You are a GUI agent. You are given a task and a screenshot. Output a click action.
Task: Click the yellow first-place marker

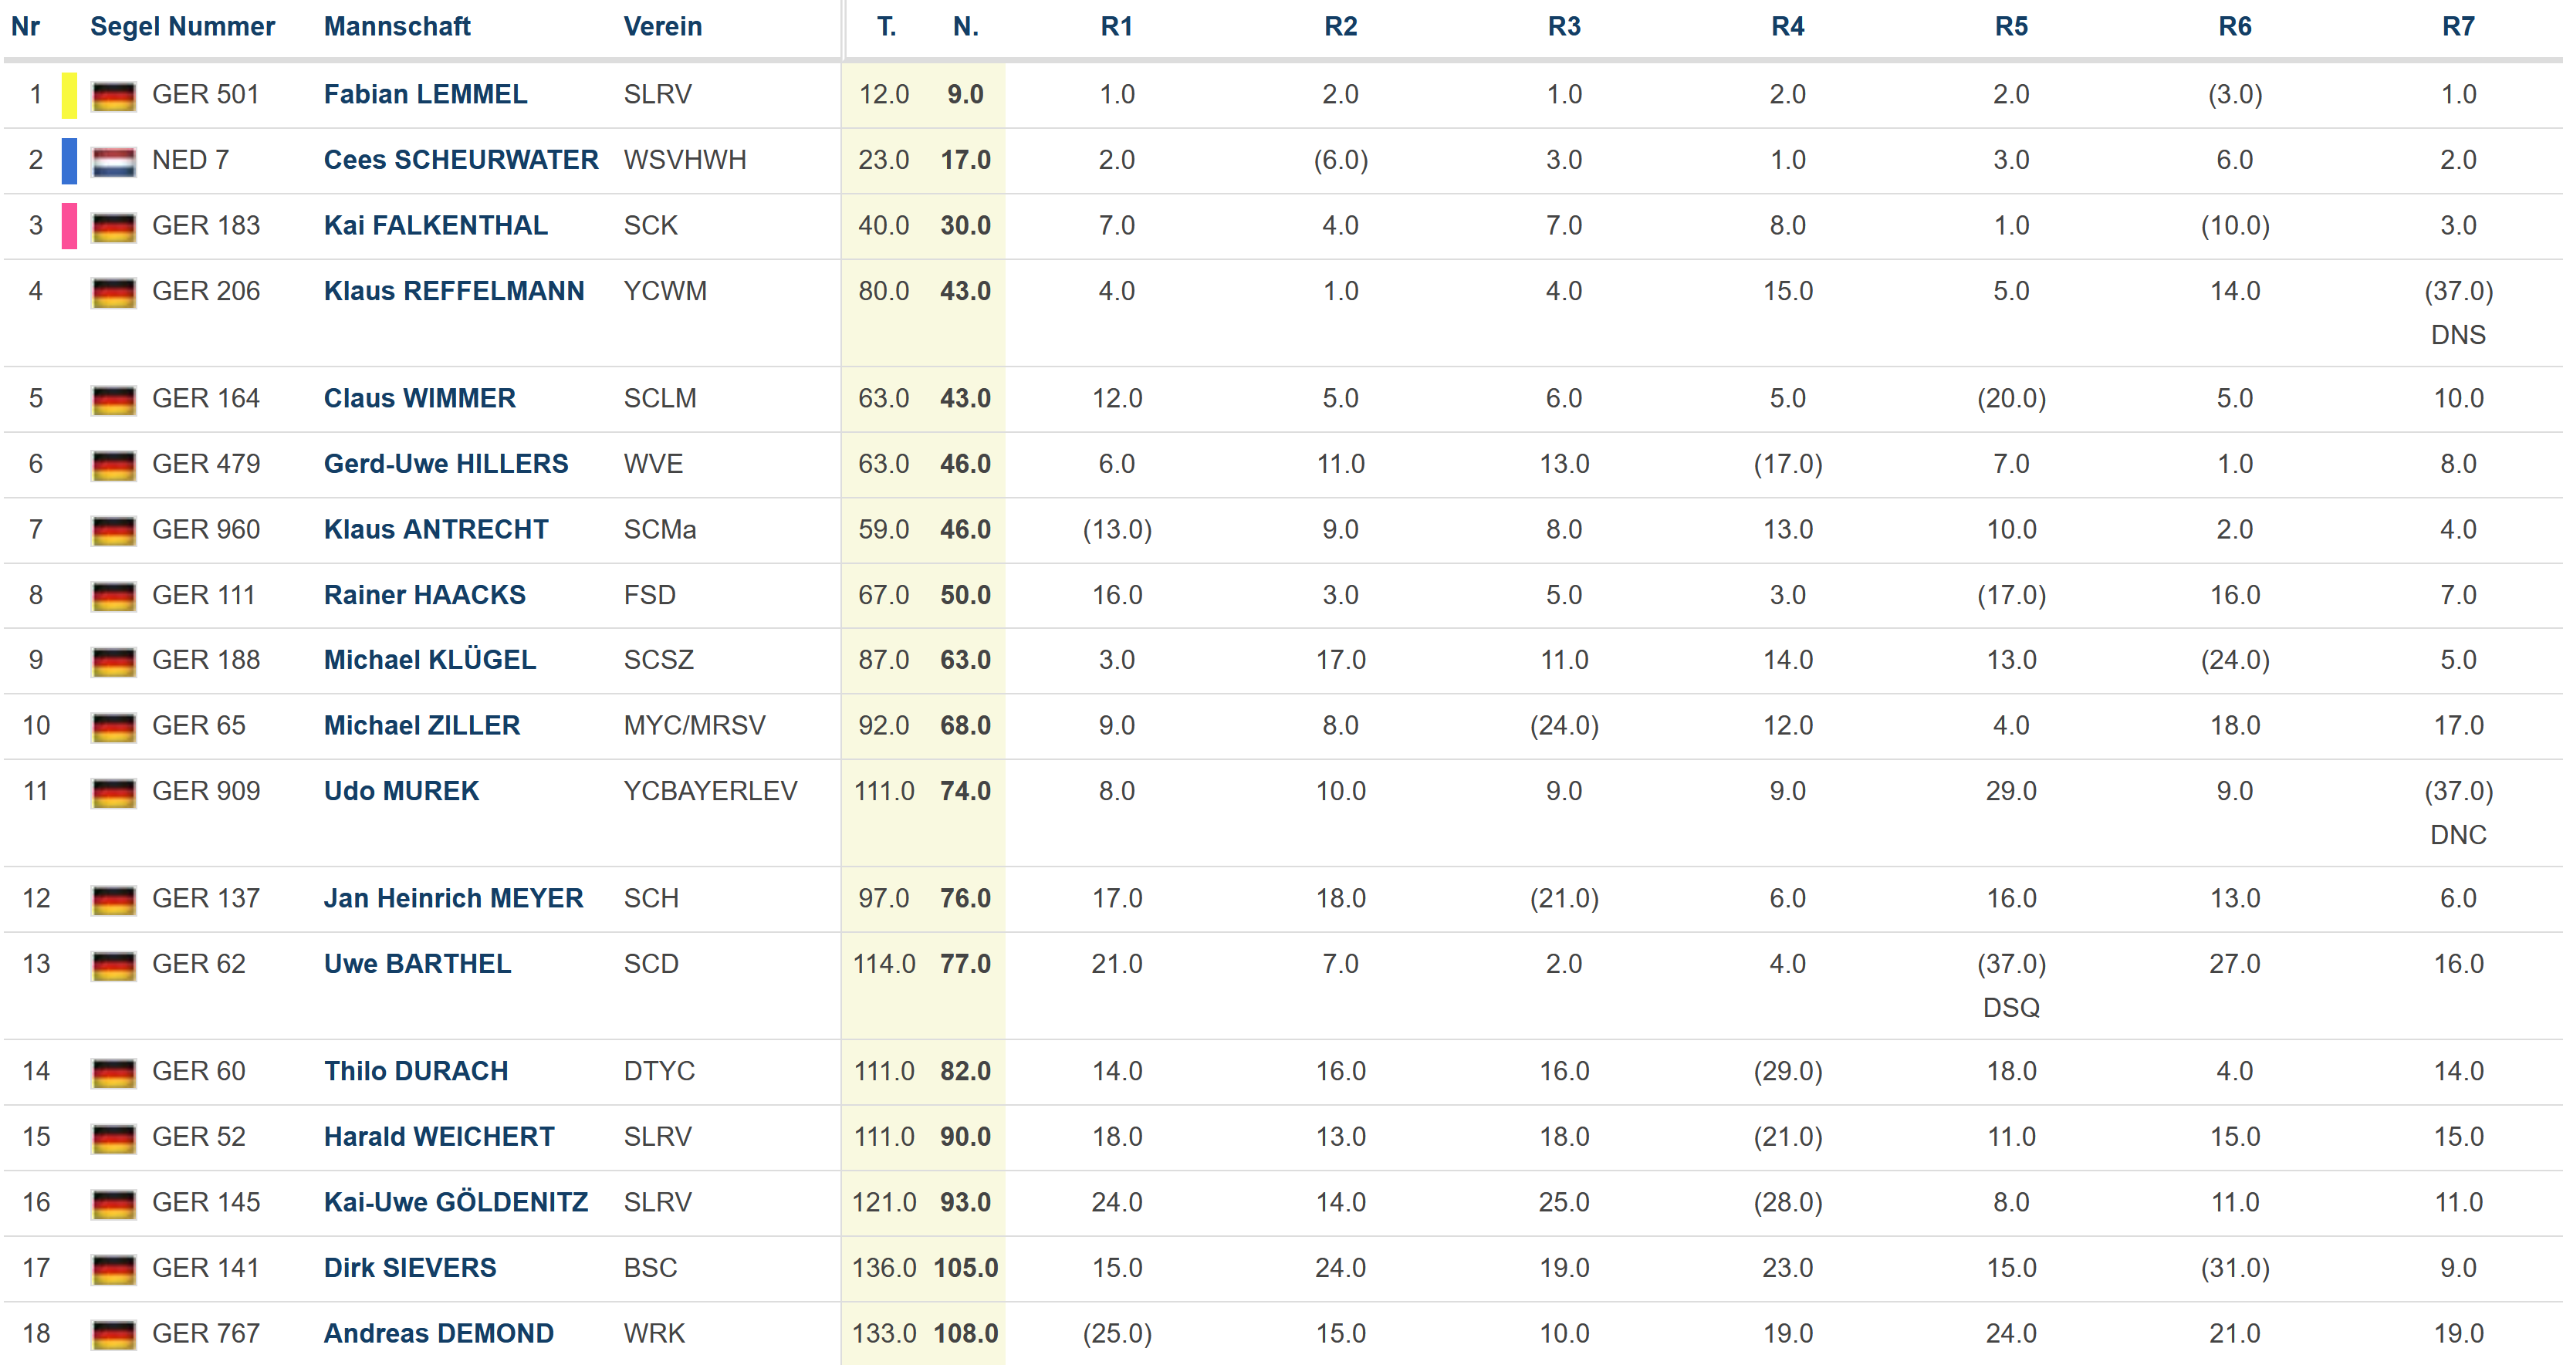[69, 96]
